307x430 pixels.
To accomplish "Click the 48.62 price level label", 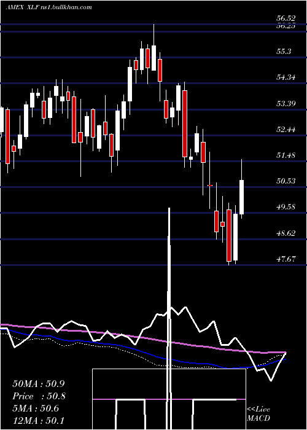I will pyautogui.click(x=286, y=233).
